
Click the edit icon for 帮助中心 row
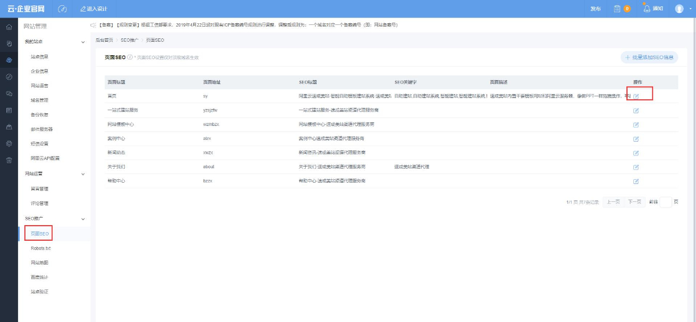(x=636, y=181)
